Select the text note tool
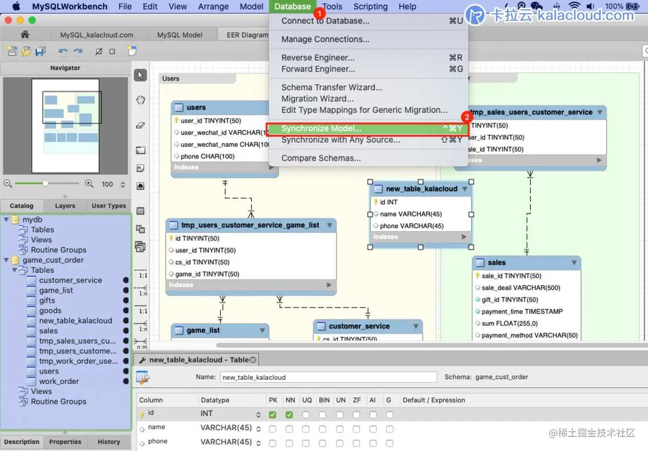 140,168
